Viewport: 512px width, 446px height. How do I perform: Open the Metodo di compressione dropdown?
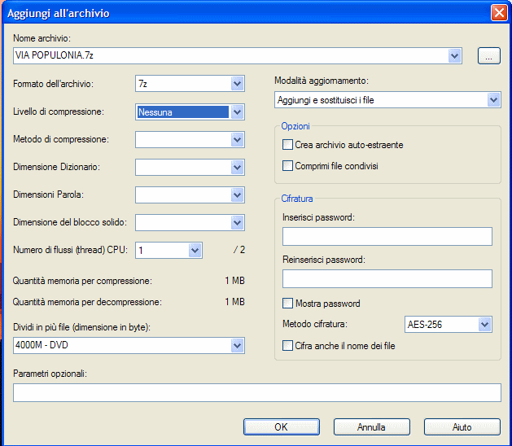click(190, 140)
